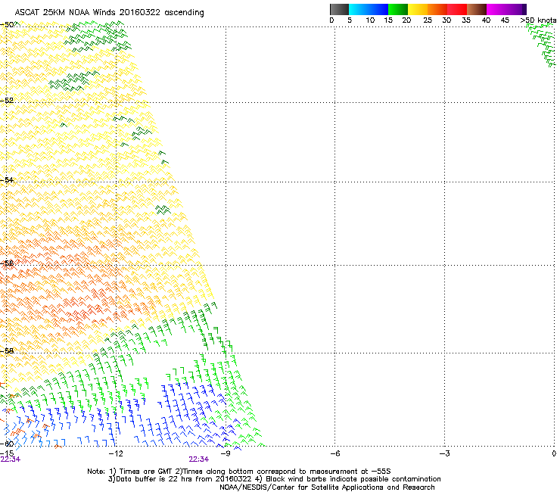Click the green 15-20 knots legend segment
This screenshot has height=492, width=560.
[398, 9]
